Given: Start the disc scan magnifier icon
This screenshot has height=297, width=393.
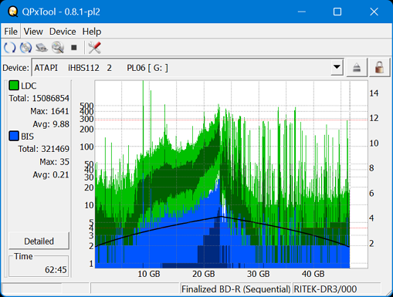Looking at the screenshot, I should [x=58, y=48].
